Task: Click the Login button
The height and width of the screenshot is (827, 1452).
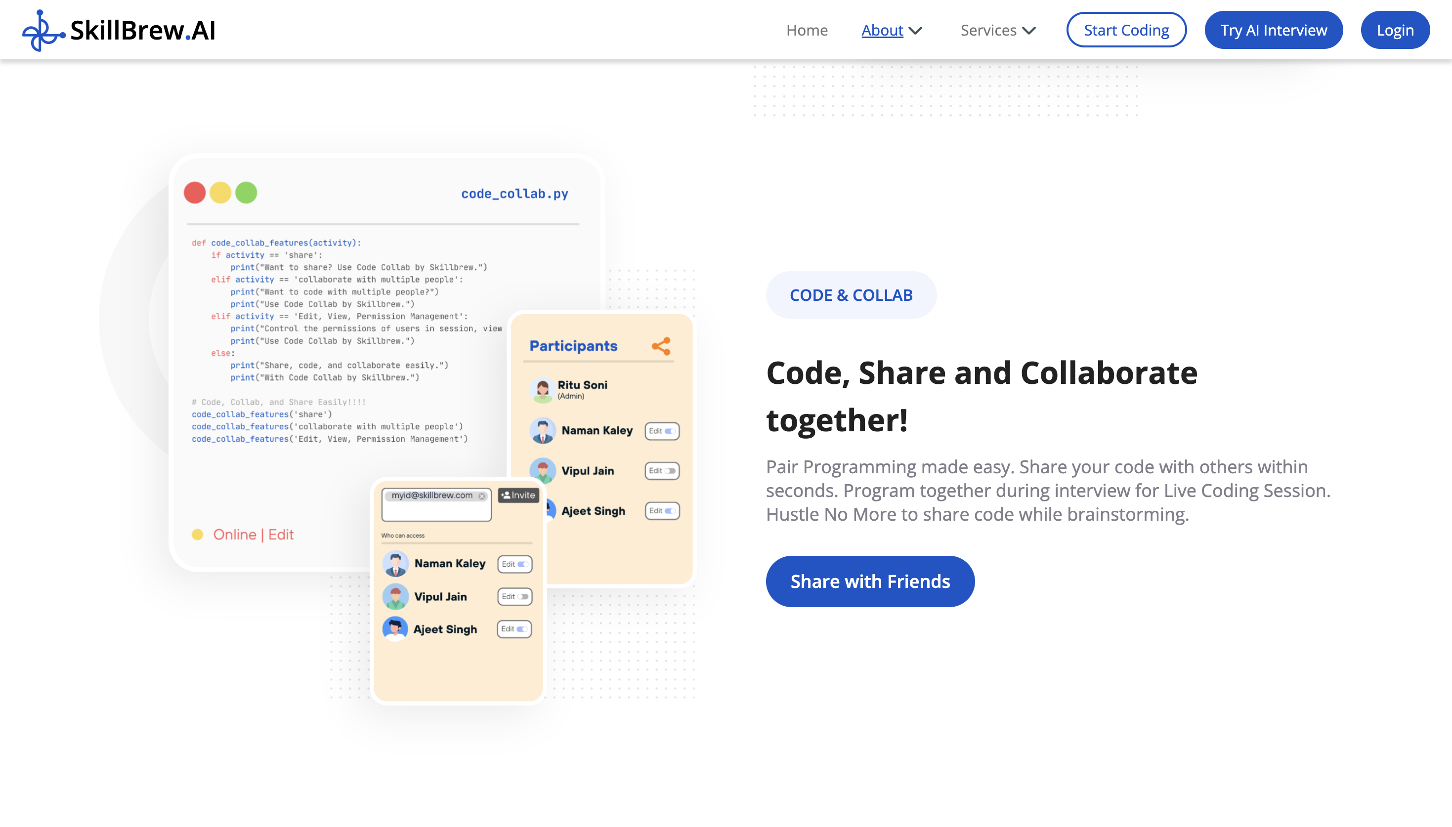Action: pos(1395,30)
